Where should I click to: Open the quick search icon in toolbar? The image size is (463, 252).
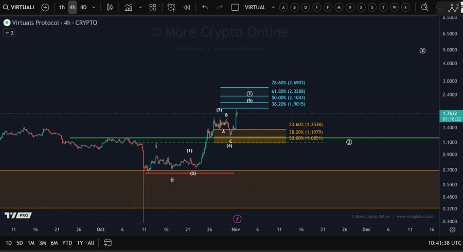[x=425, y=7]
